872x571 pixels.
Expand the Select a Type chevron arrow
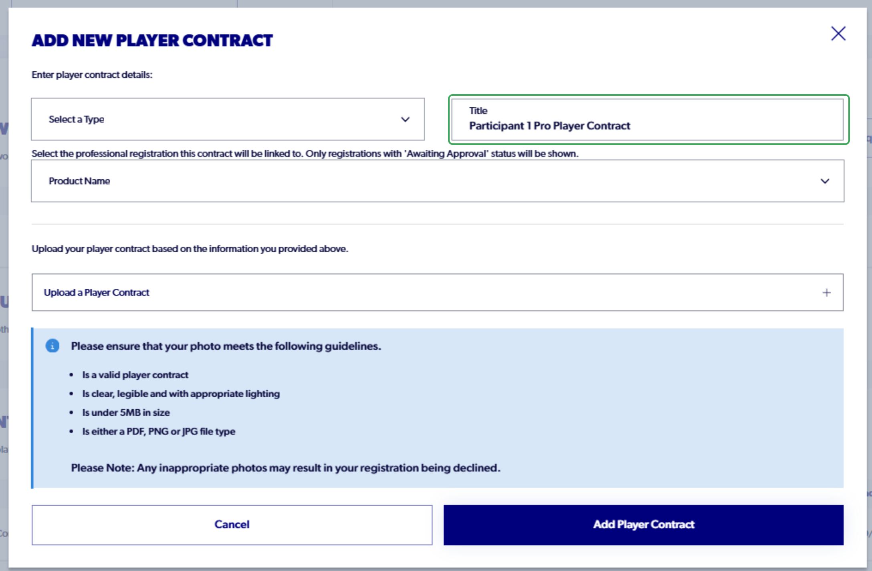tap(405, 119)
